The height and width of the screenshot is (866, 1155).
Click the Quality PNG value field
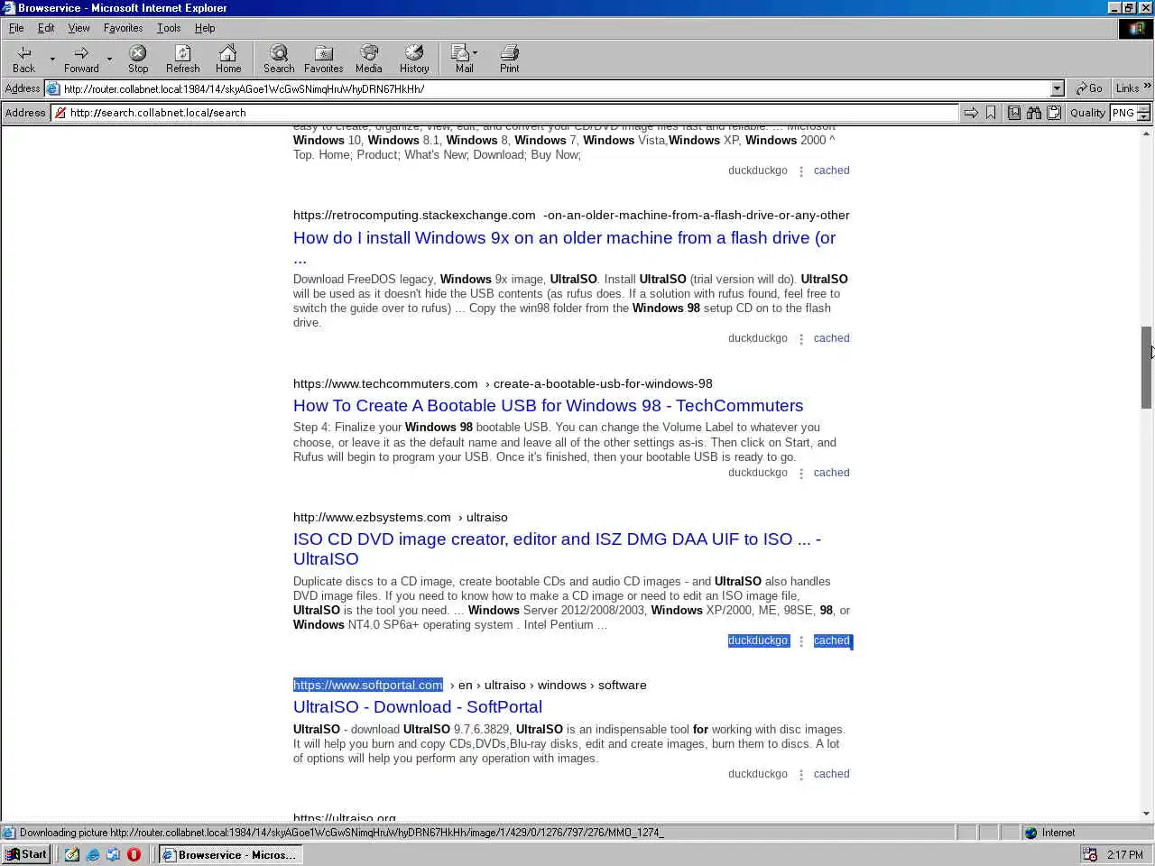tap(1123, 113)
